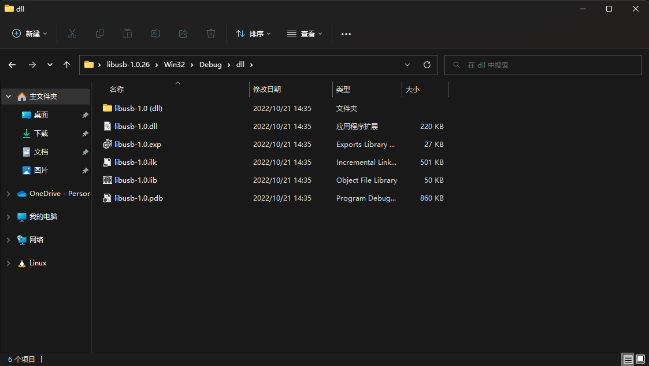Navigate to Debug breadcrumb
The image size is (649, 366).
click(x=210, y=65)
